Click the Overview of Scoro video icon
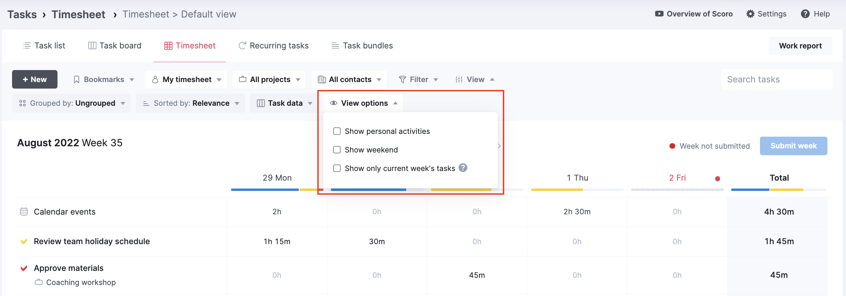The image size is (846, 296). (x=659, y=14)
